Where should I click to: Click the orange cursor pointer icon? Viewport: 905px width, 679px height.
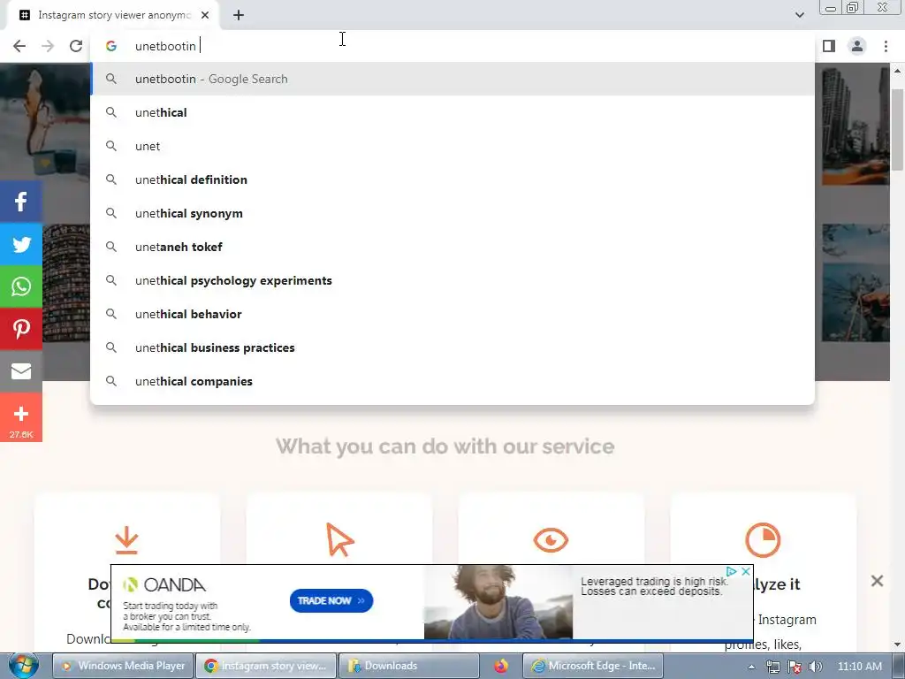click(x=339, y=540)
